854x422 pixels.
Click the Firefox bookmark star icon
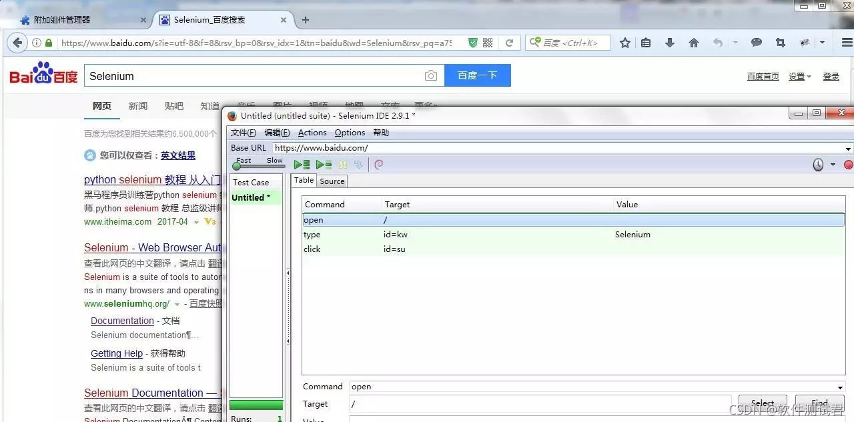[624, 43]
